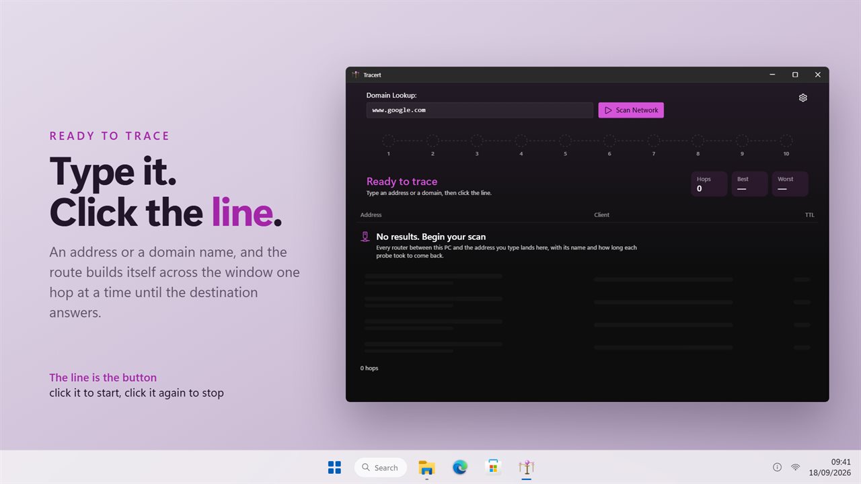Click the Best time card
Screen dimensions: 861x484
coord(749,184)
